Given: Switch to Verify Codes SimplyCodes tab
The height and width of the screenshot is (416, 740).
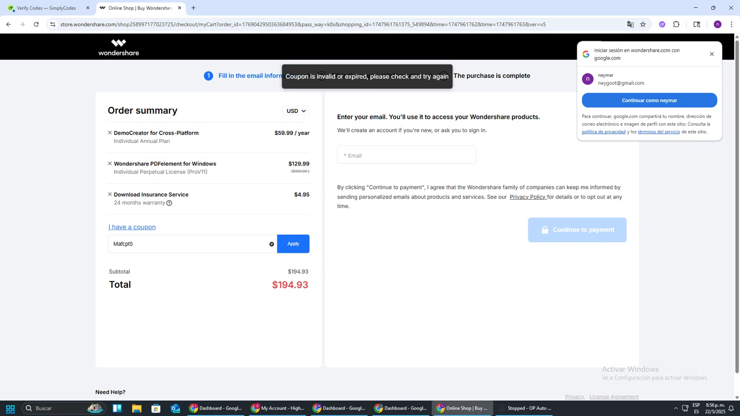Looking at the screenshot, I should point(46,8).
